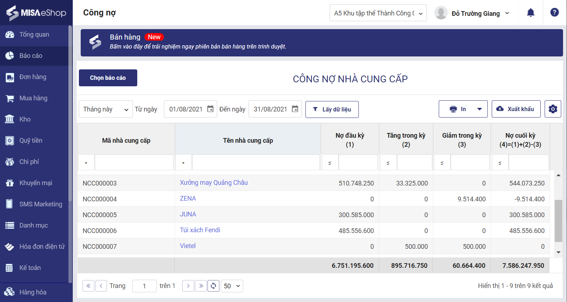
Task: Click the Bán hàng New banner
Action: [x=322, y=43]
